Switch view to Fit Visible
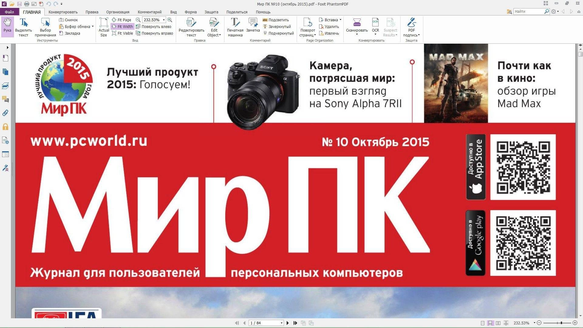Image resolution: width=583 pixels, height=328 pixels. 122,33
